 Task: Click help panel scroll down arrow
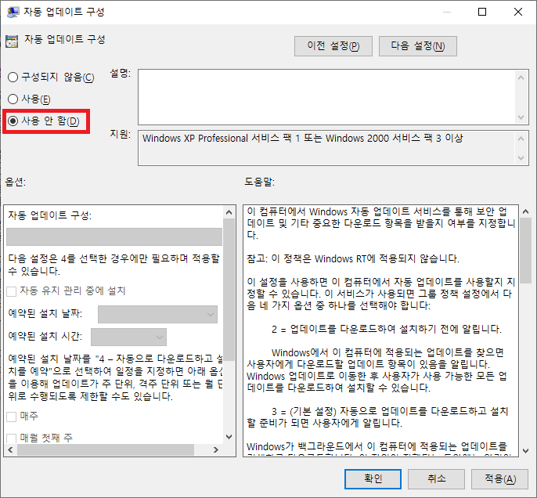tap(525, 451)
